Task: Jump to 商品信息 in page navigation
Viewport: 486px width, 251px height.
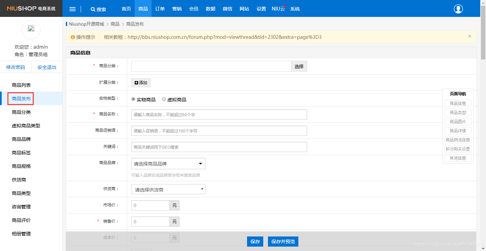Action: coord(458,103)
